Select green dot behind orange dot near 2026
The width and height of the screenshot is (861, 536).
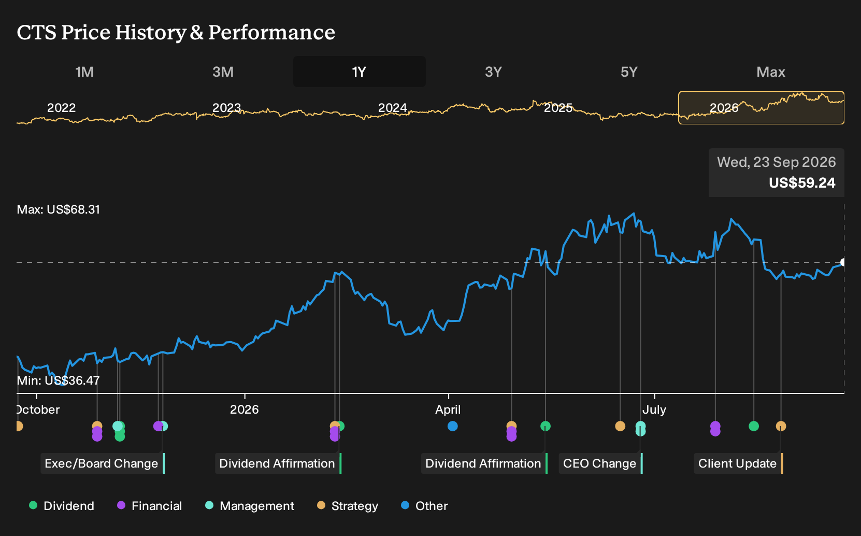341,426
